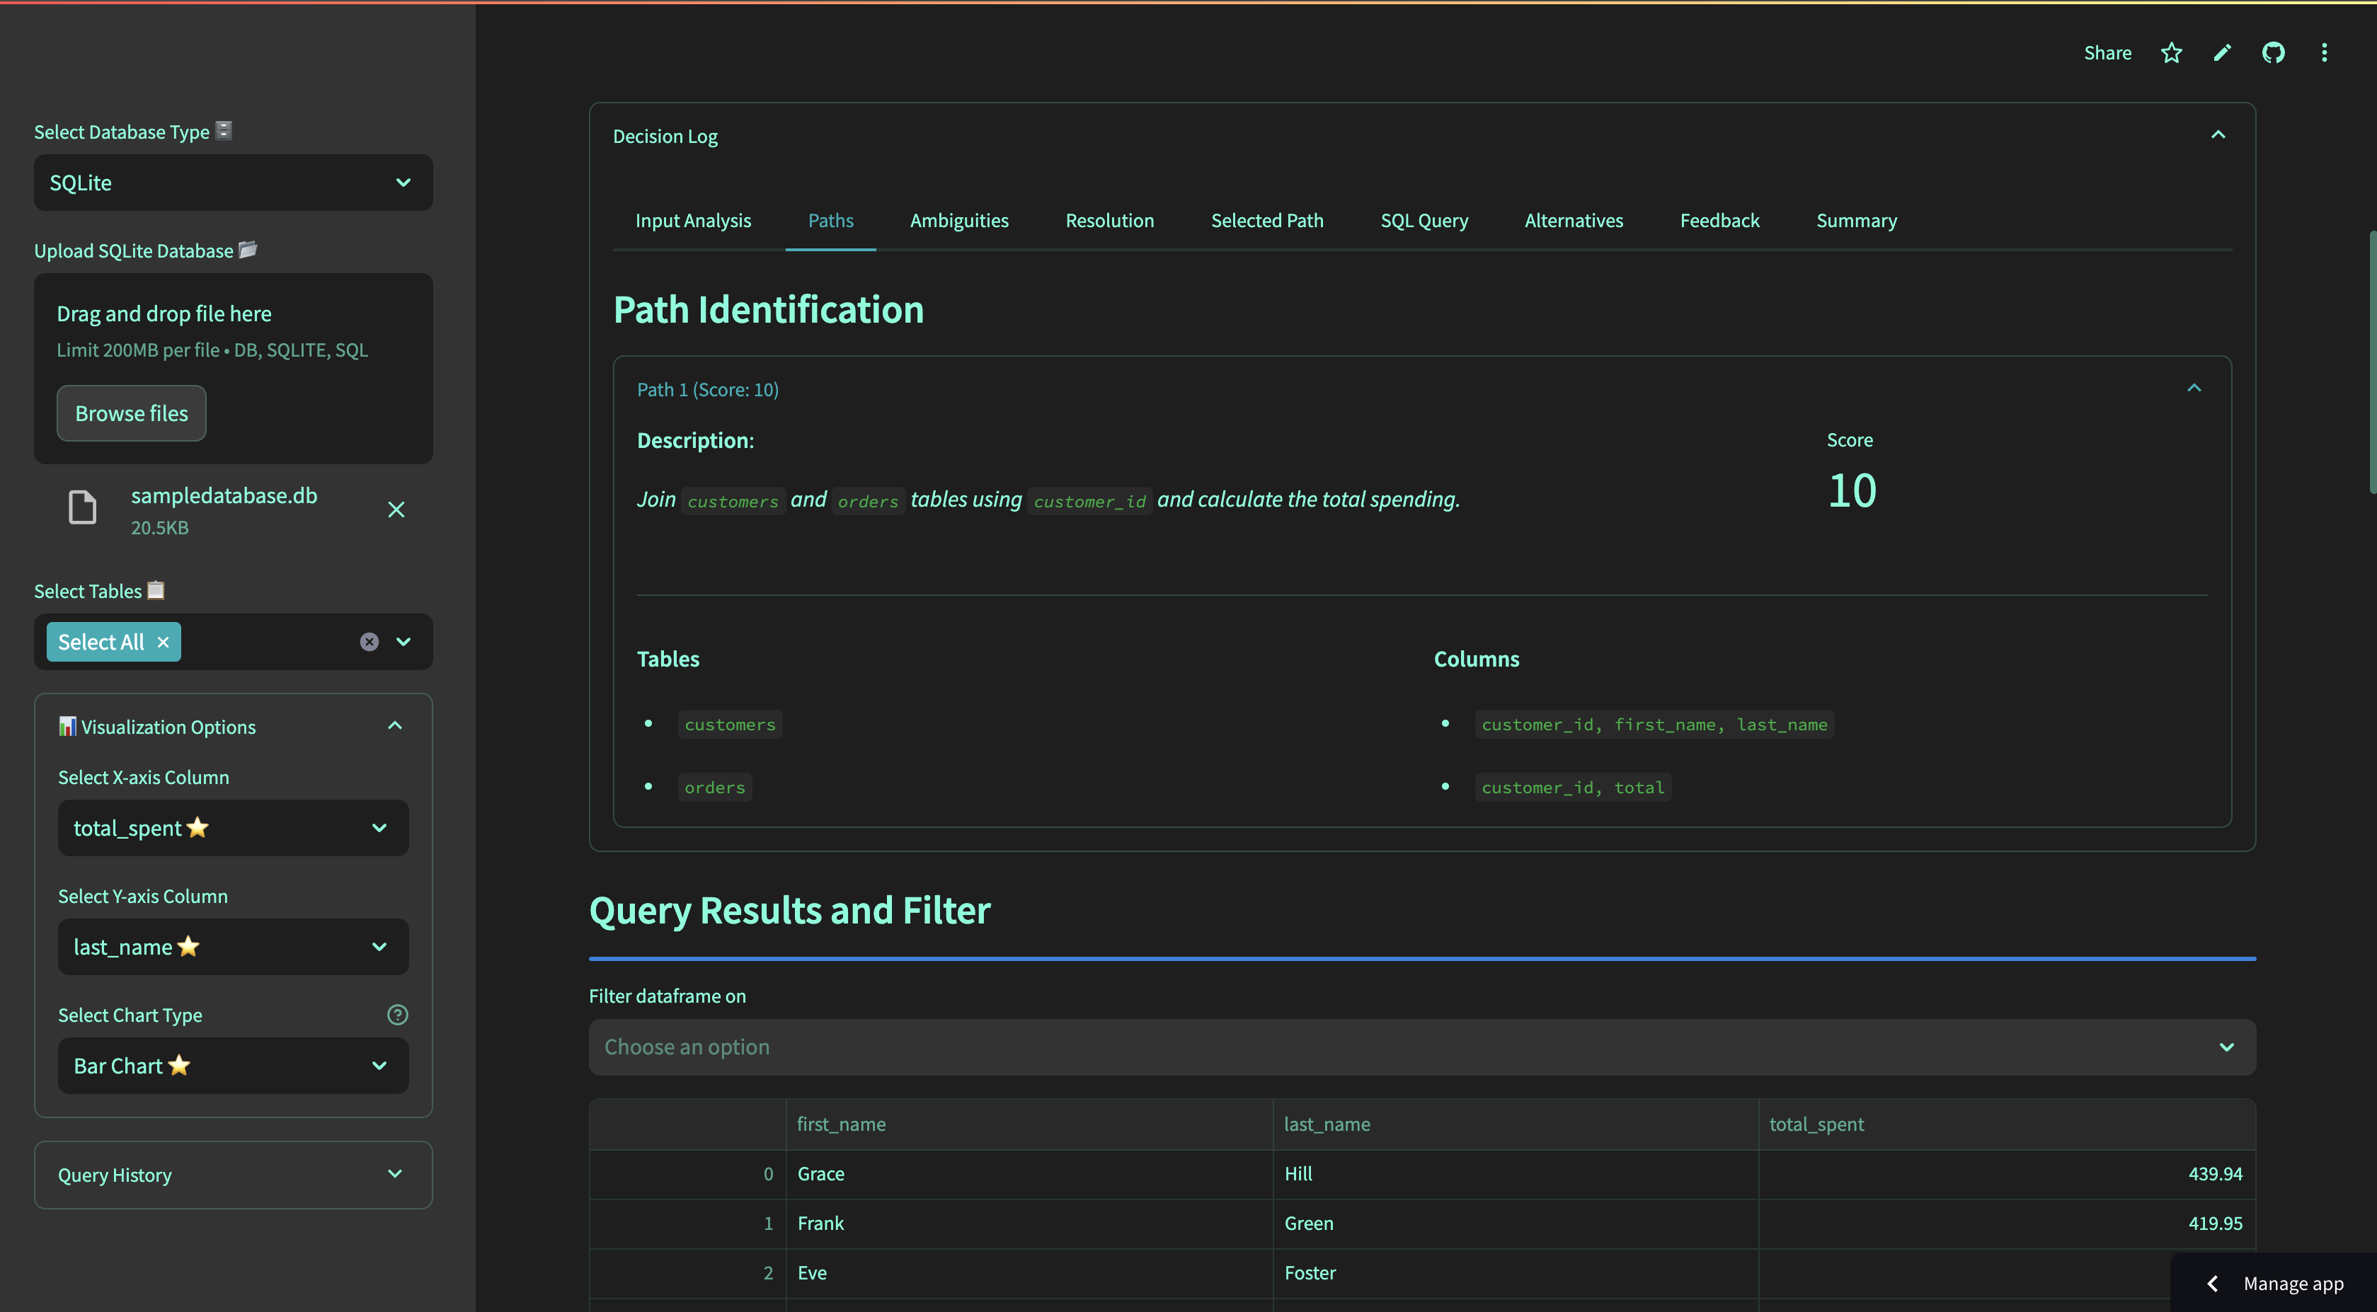
Task: Open the X-axis column dropdown total_spent
Action: tap(232, 828)
